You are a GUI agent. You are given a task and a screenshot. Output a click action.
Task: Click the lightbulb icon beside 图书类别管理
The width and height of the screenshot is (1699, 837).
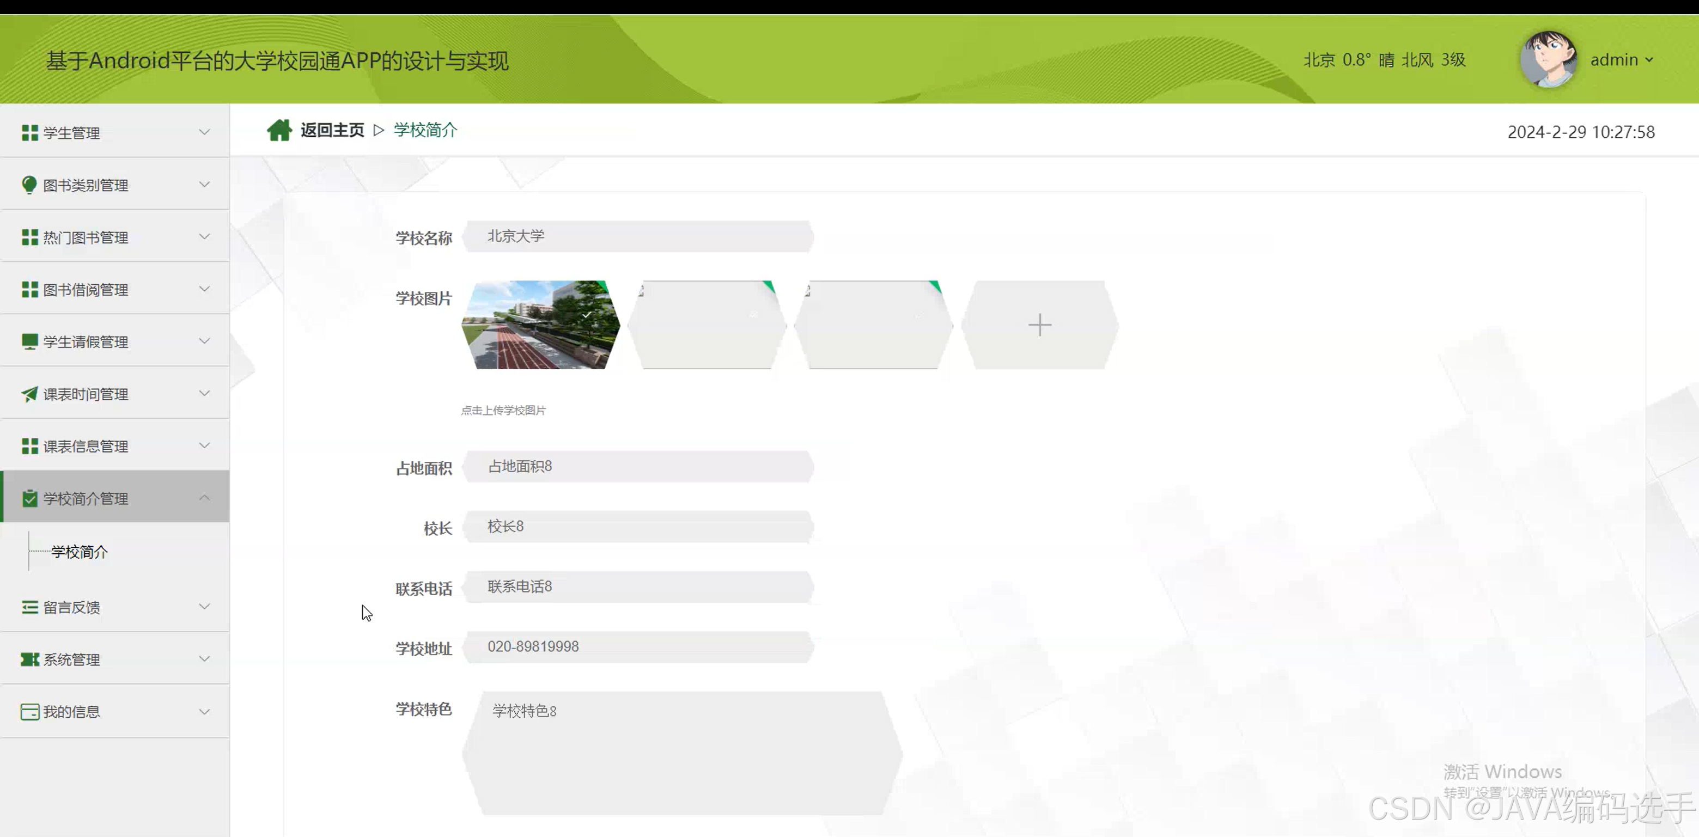tap(29, 185)
